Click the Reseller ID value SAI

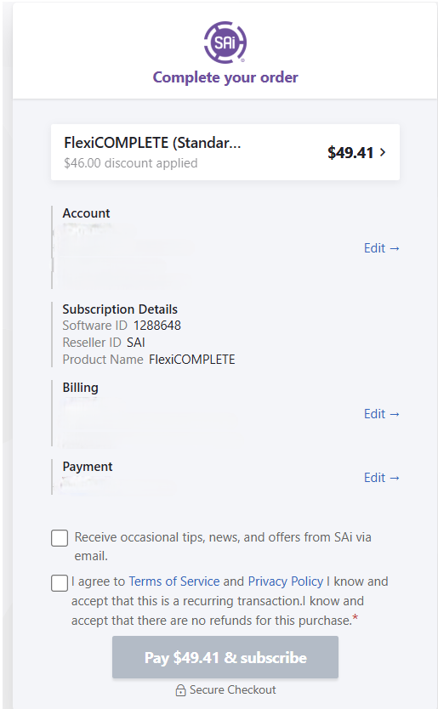pyautogui.click(x=136, y=343)
